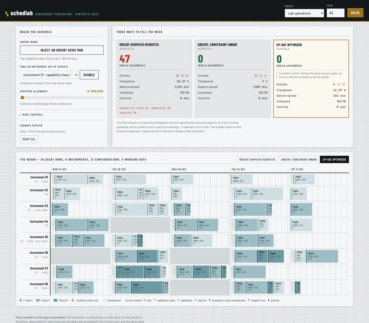Screen dimensions: 369x323
Task: Select the CP-SAT Optimizer board tab
Action: [x=334, y=160]
